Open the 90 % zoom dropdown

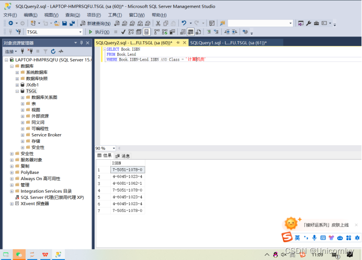click(x=114, y=148)
